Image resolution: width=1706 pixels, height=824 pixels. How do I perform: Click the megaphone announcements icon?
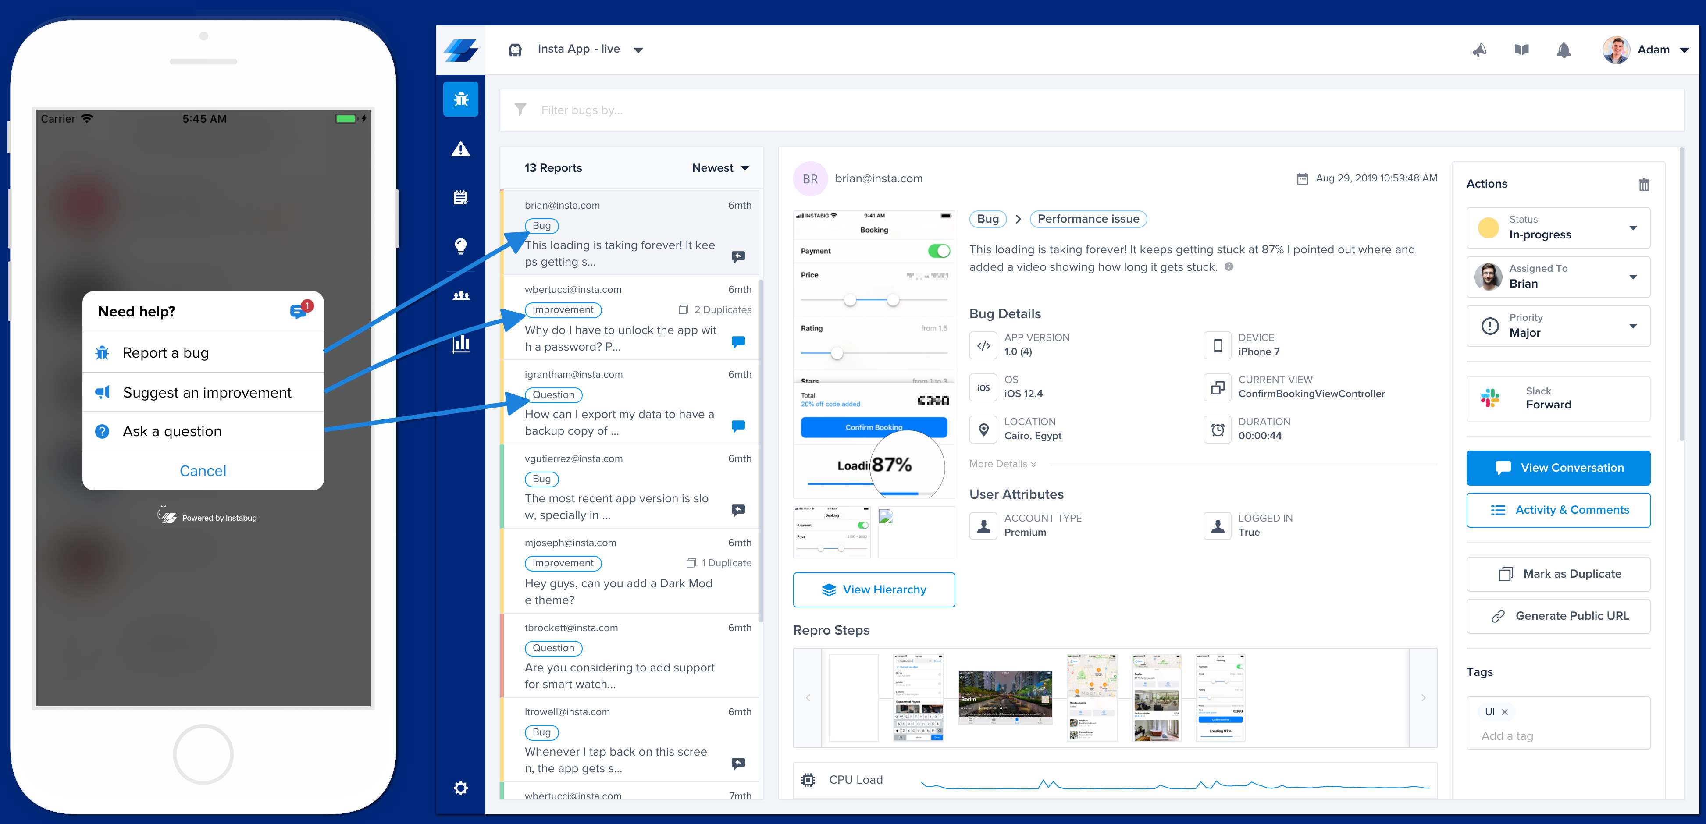click(1479, 50)
